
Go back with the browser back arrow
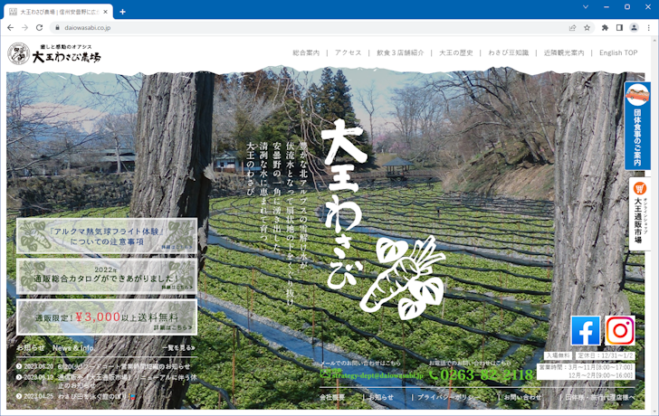[x=11, y=28]
